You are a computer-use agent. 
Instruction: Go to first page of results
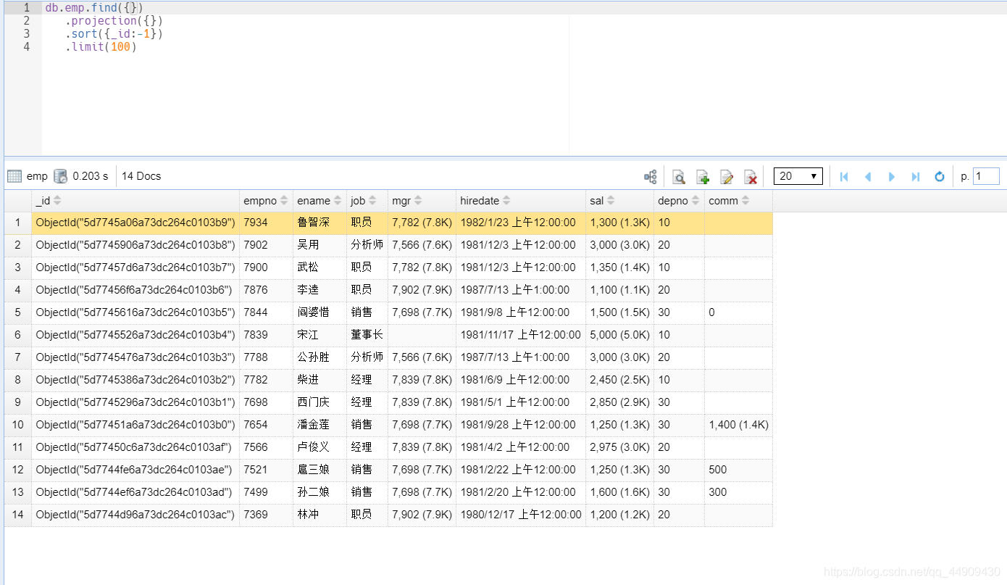point(844,176)
